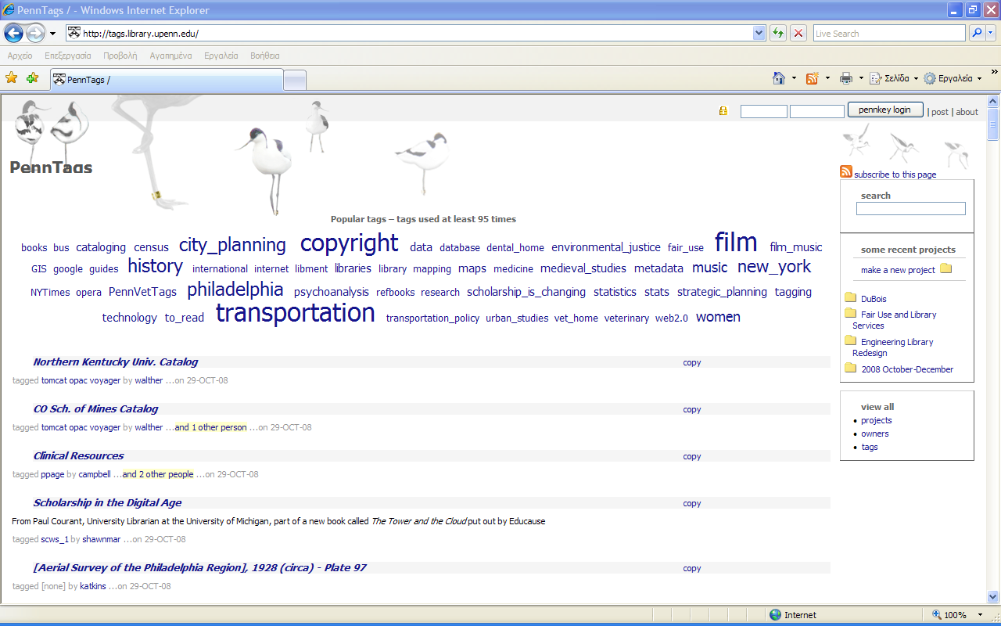Open Scholarship in the Digital Age entry
This screenshot has height=626, width=1001.
click(108, 502)
